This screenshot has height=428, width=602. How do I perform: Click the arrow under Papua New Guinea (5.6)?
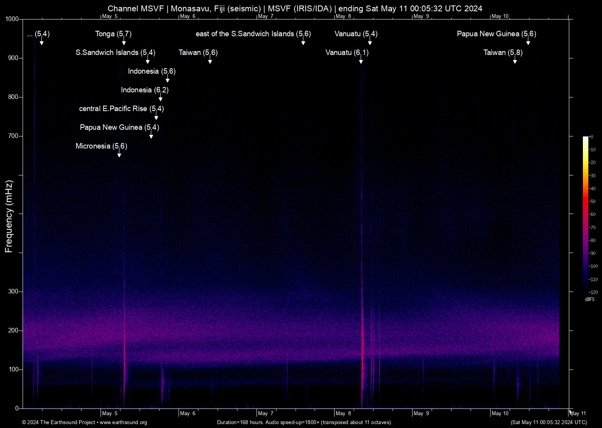pyautogui.click(x=528, y=42)
